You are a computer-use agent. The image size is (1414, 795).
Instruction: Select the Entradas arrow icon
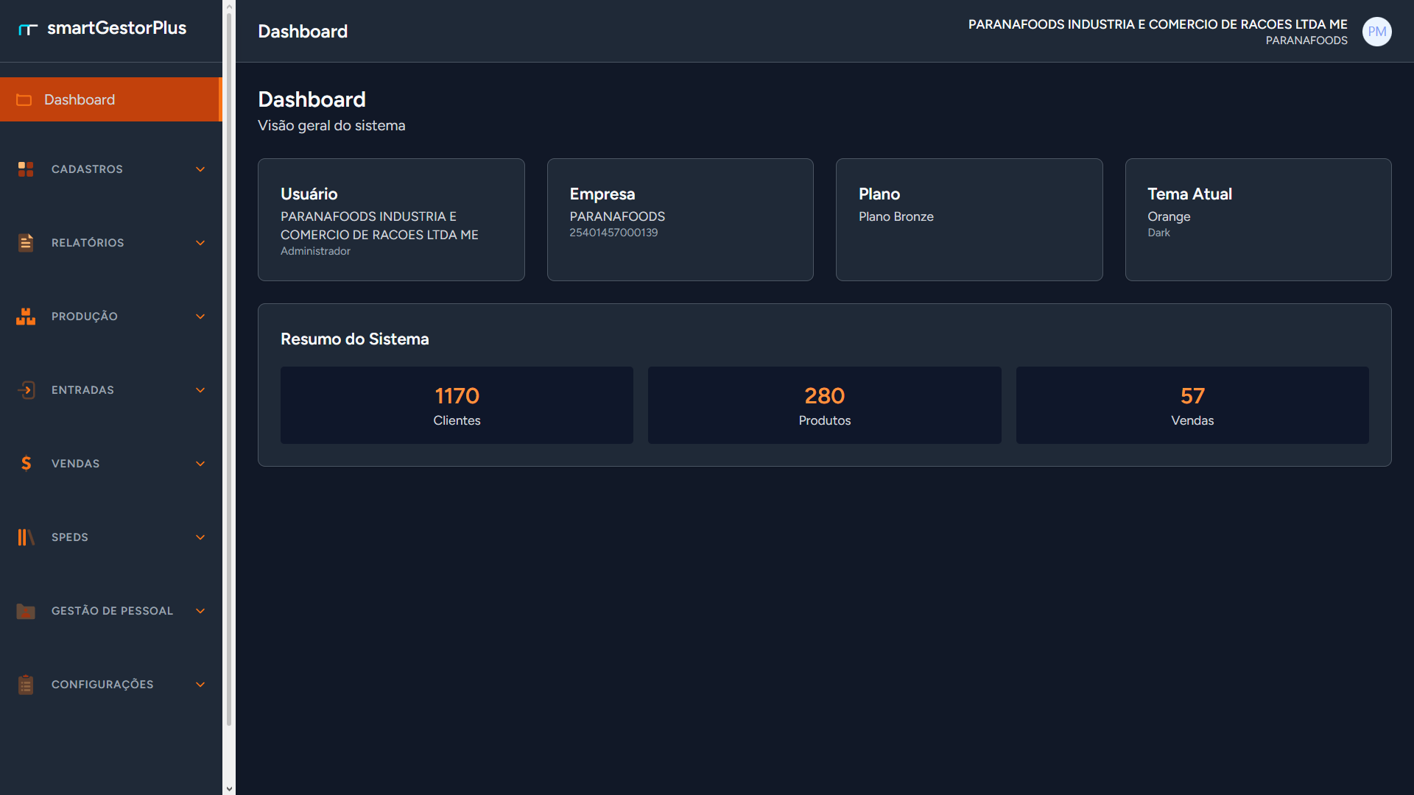(x=26, y=389)
